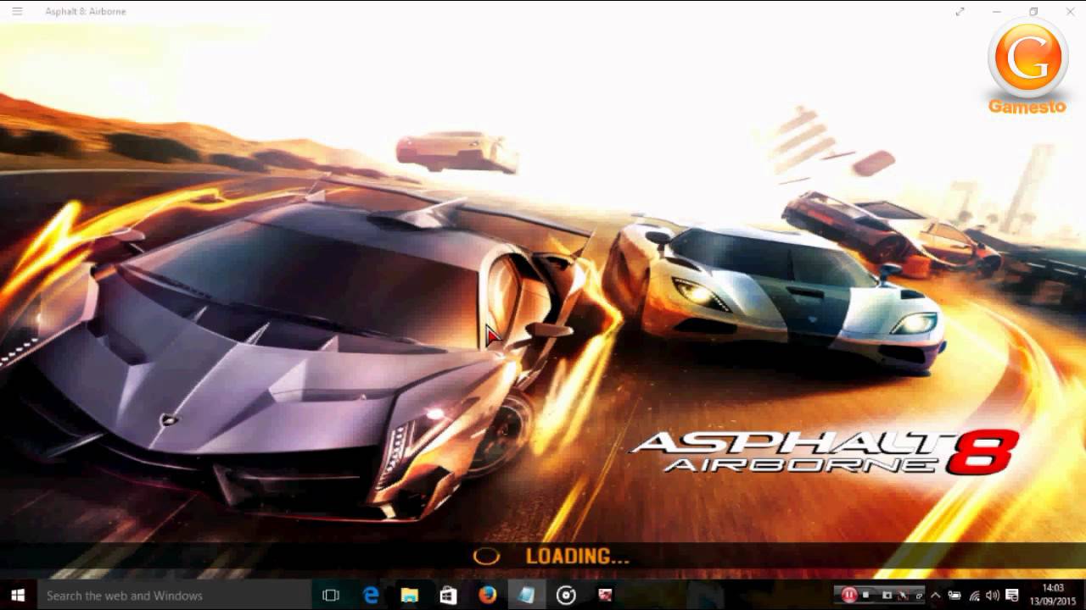
Task: Open the Action Center notifications icon
Action: 1012,596
